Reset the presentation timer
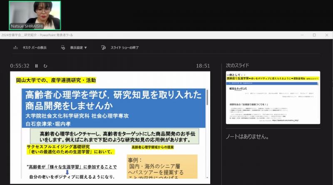Viewport: 333px width, 185px height. pyautogui.click(x=45, y=66)
